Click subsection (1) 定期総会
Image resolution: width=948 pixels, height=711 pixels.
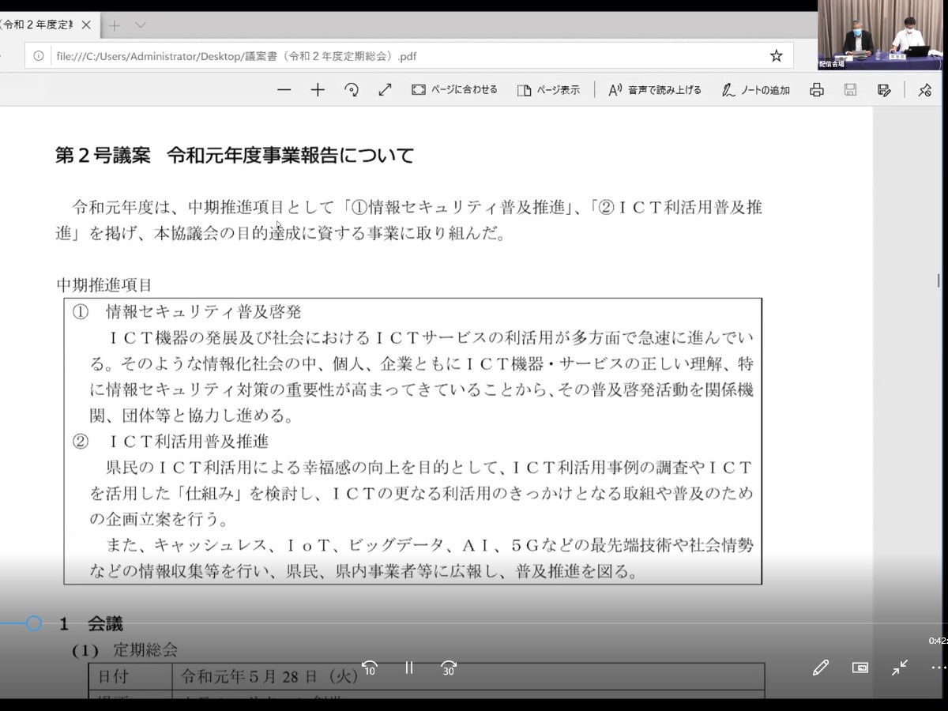pyautogui.click(x=125, y=651)
